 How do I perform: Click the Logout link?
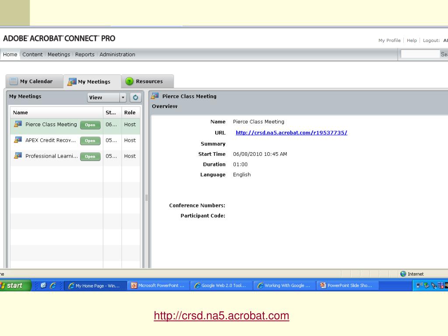point(431,40)
